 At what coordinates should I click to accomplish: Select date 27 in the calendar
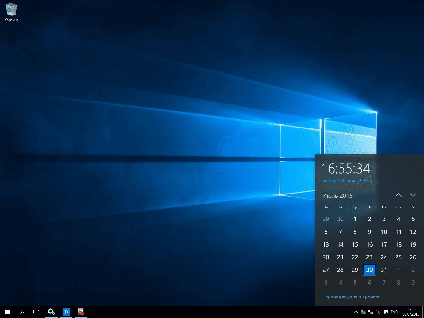[326, 270]
